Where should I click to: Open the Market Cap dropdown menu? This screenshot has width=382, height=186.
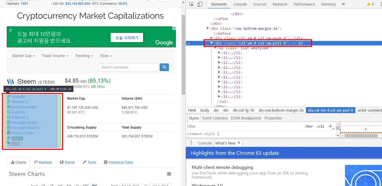[24, 56]
